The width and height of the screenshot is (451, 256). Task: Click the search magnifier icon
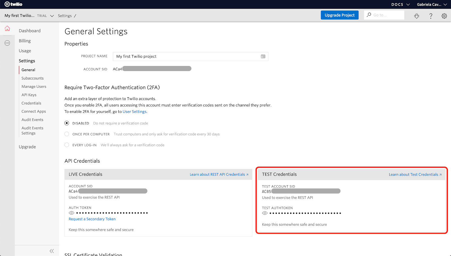pos(369,15)
